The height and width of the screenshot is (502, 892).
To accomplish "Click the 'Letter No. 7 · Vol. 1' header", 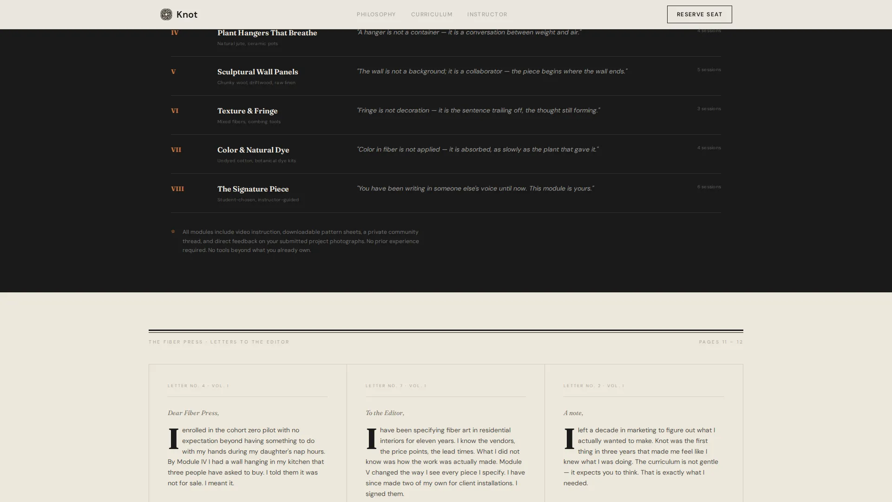I will point(396,386).
